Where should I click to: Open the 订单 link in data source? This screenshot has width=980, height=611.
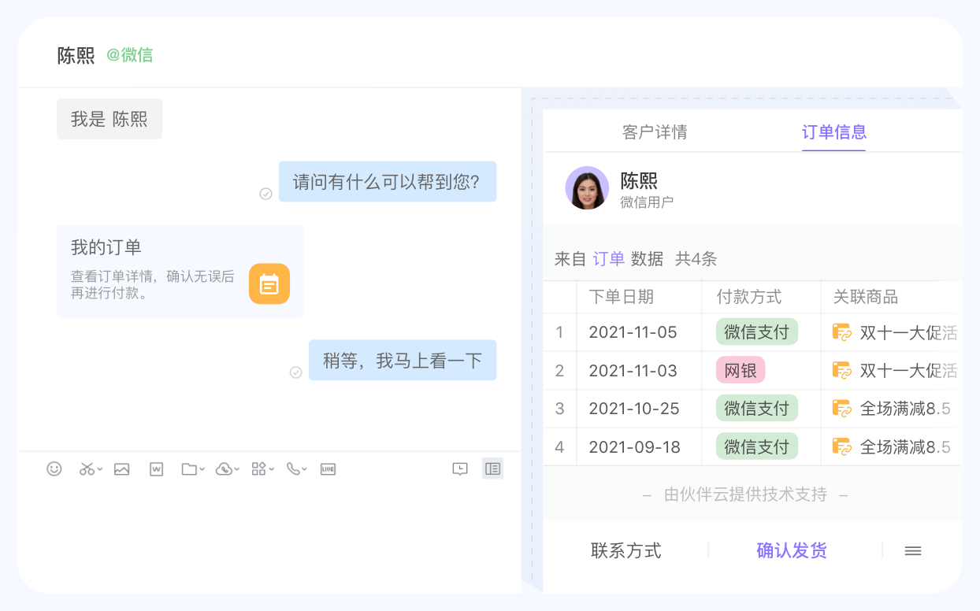coord(608,259)
